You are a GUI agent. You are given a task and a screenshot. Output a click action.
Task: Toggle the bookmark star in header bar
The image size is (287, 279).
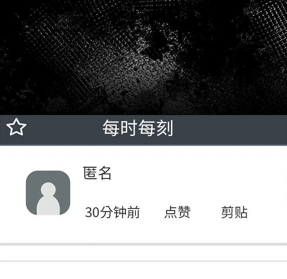(16, 127)
